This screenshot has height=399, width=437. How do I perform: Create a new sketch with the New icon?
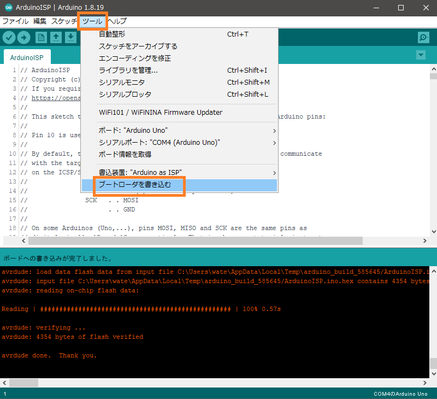point(42,37)
